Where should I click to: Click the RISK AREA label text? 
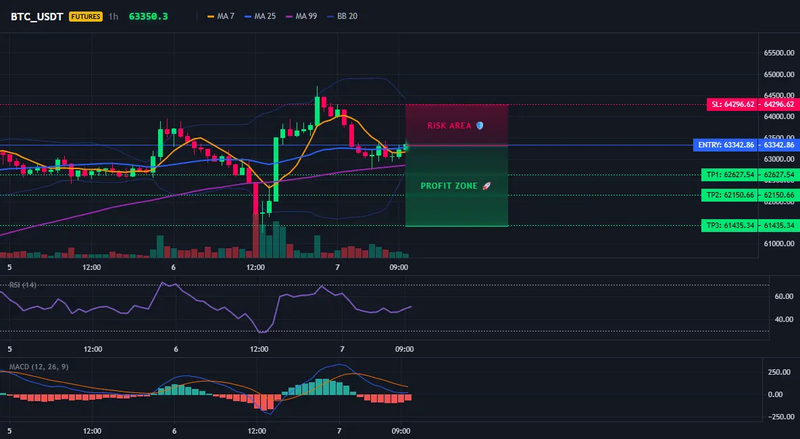pyautogui.click(x=449, y=126)
